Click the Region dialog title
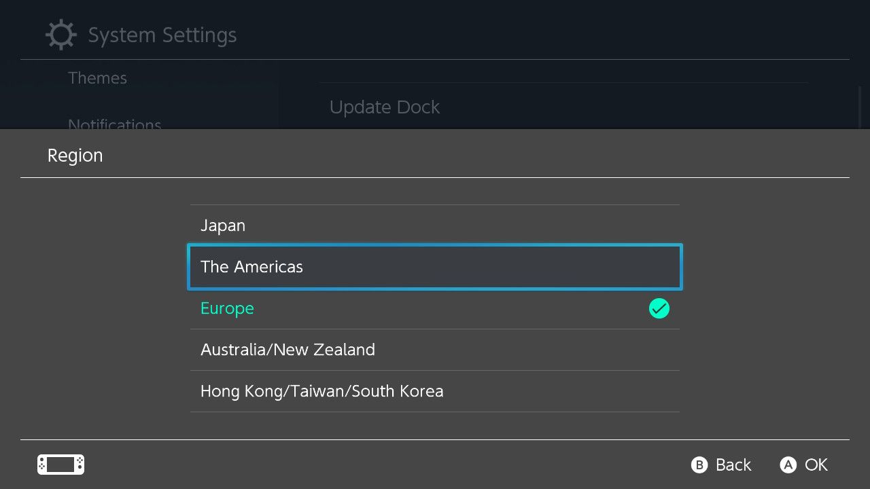The height and width of the screenshot is (489, 870). (x=75, y=156)
